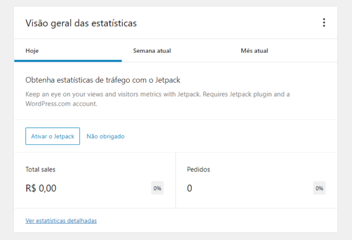Select the Hoje tab

(32, 50)
